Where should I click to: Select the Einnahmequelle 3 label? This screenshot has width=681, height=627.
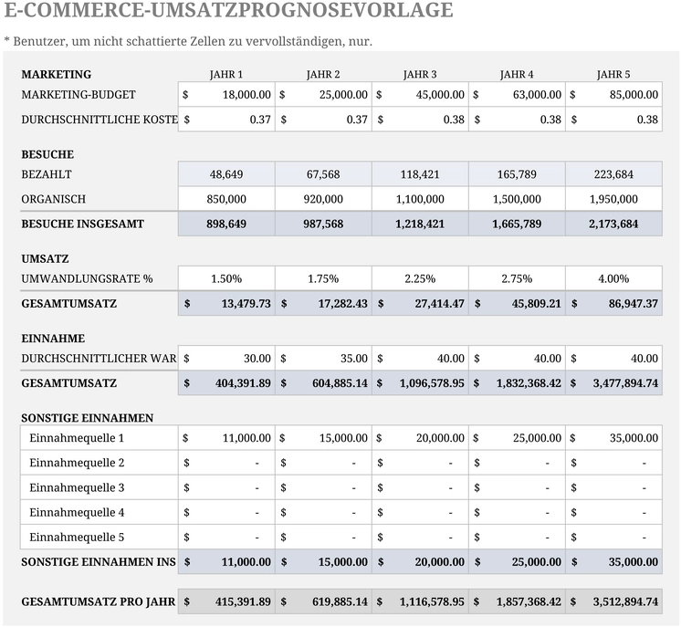77,487
